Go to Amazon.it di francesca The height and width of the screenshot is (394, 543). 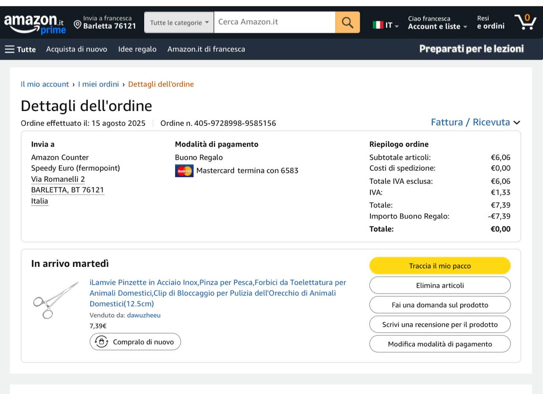point(206,49)
